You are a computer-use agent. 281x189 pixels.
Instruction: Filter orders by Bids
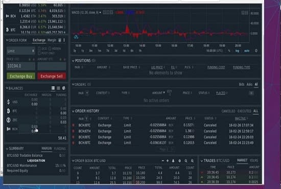(x=241, y=84)
